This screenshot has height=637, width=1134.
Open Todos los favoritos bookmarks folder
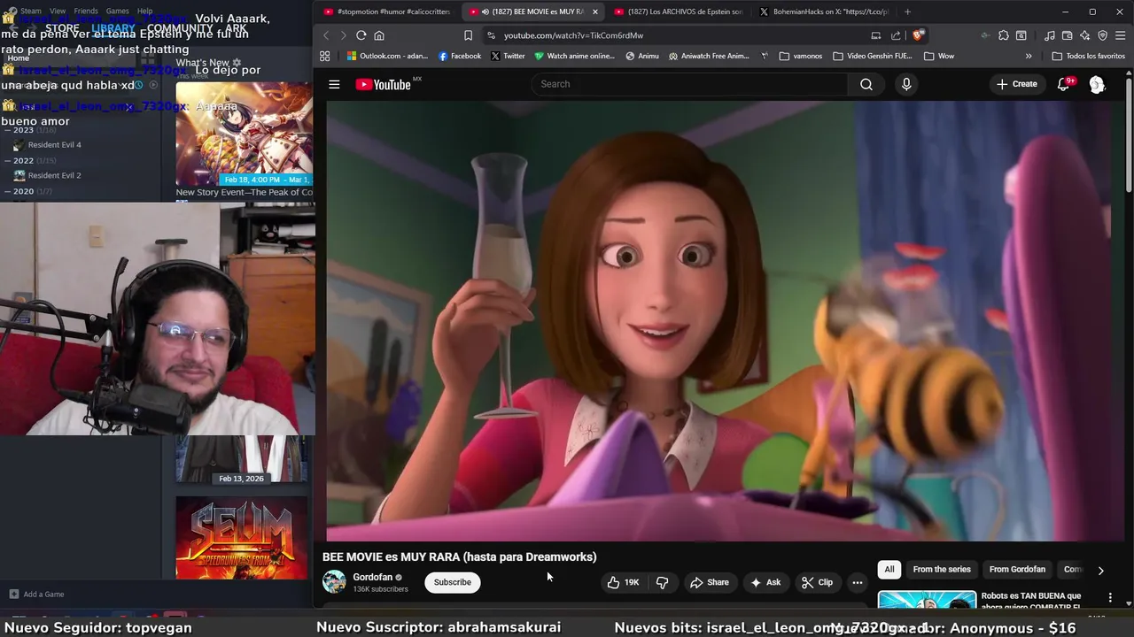pyautogui.click(x=1089, y=56)
